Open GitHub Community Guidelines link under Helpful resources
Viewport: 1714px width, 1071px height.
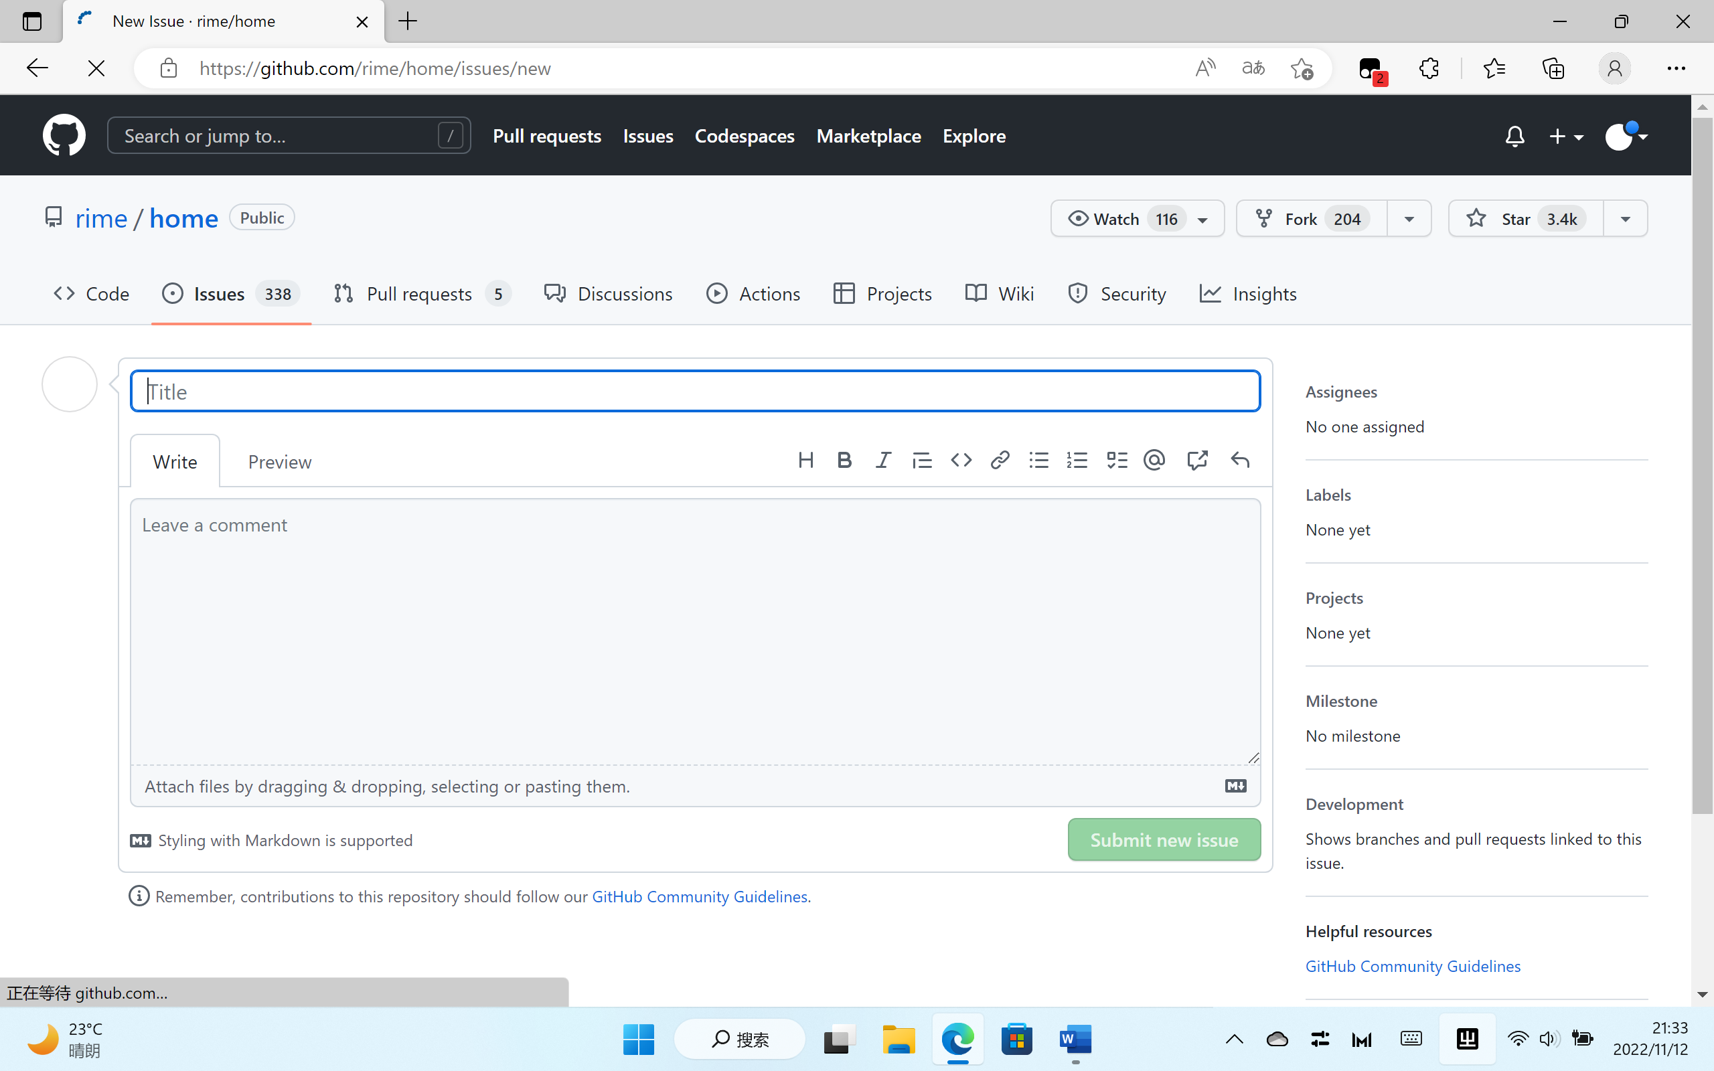click(1412, 966)
